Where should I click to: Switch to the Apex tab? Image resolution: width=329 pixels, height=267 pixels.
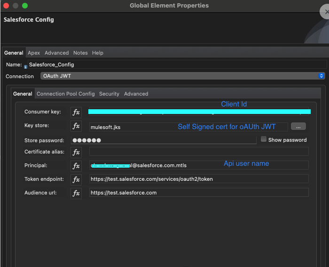point(34,53)
